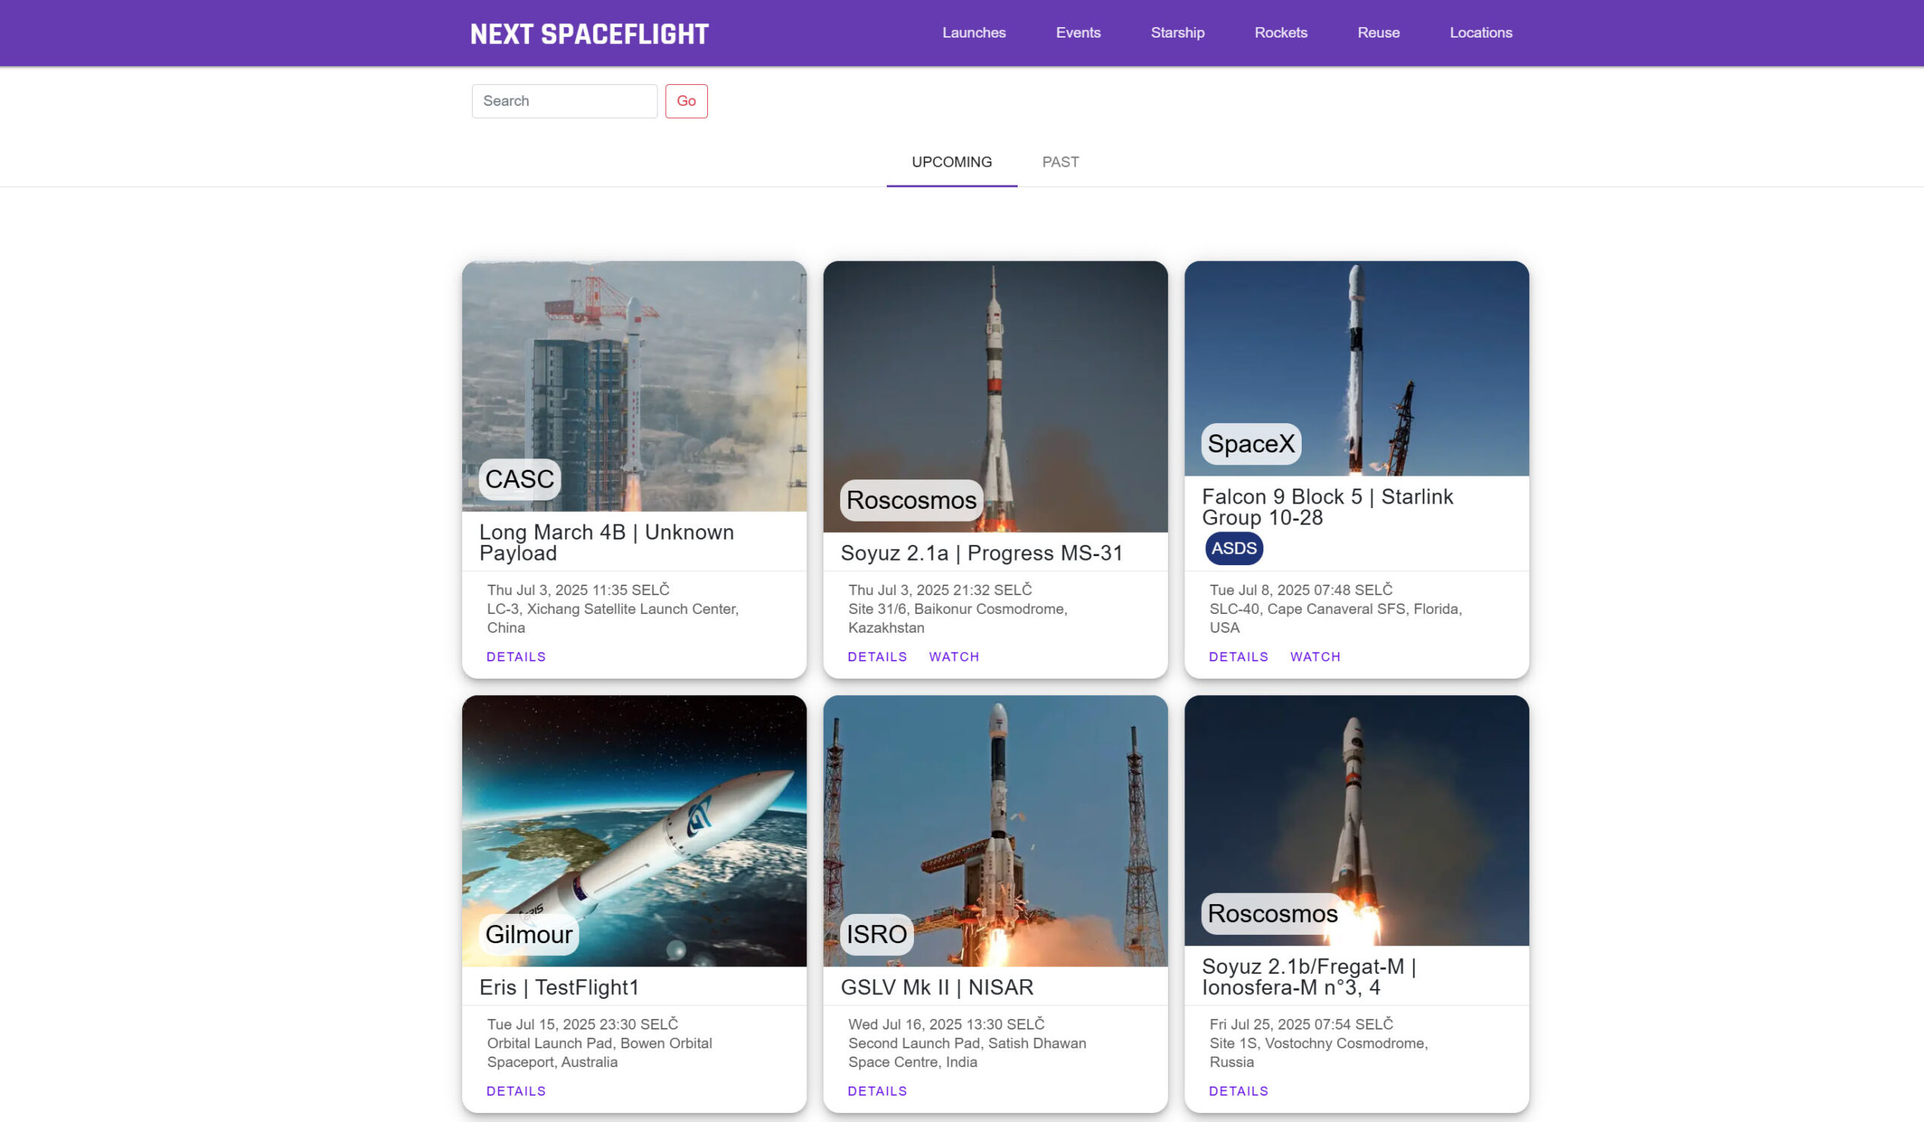Screen dimensions: 1924x1122
Task: Click 'Orbital Launch Pad, Bowen Orbital Spaceport, Australia'
Action: pyautogui.click(x=599, y=1053)
